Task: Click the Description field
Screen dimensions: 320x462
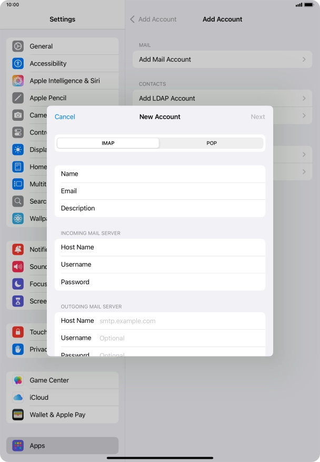Action: 174,208
